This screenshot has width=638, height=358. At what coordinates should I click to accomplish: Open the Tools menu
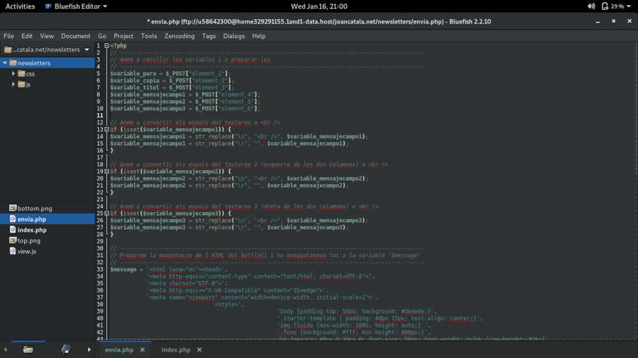click(x=149, y=36)
